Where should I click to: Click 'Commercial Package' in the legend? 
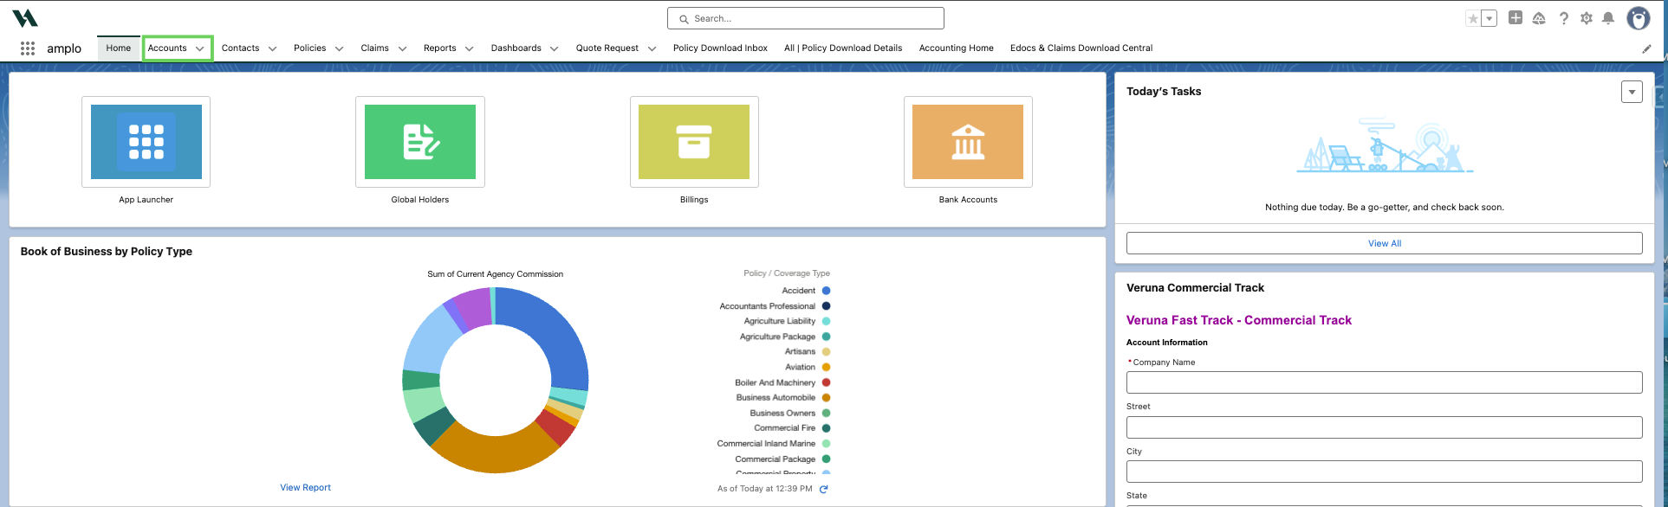coord(776,459)
